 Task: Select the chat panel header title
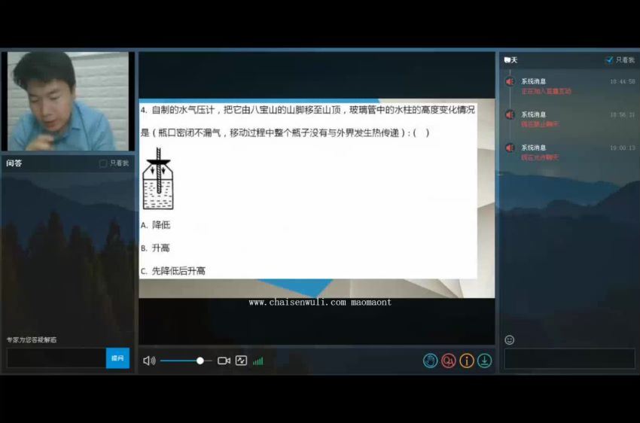pos(511,60)
